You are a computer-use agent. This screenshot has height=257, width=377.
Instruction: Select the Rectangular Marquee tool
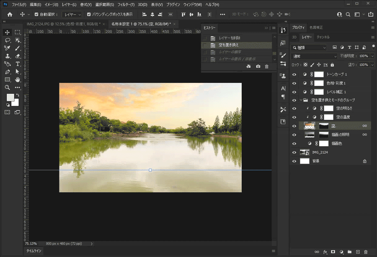click(x=17, y=32)
